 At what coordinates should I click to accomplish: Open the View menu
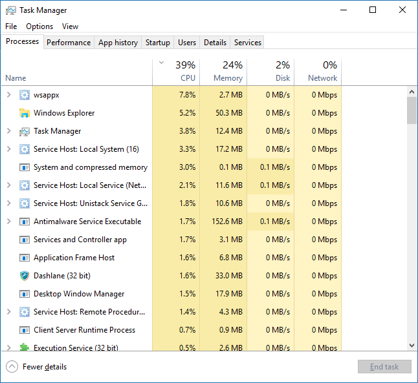click(x=70, y=26)
